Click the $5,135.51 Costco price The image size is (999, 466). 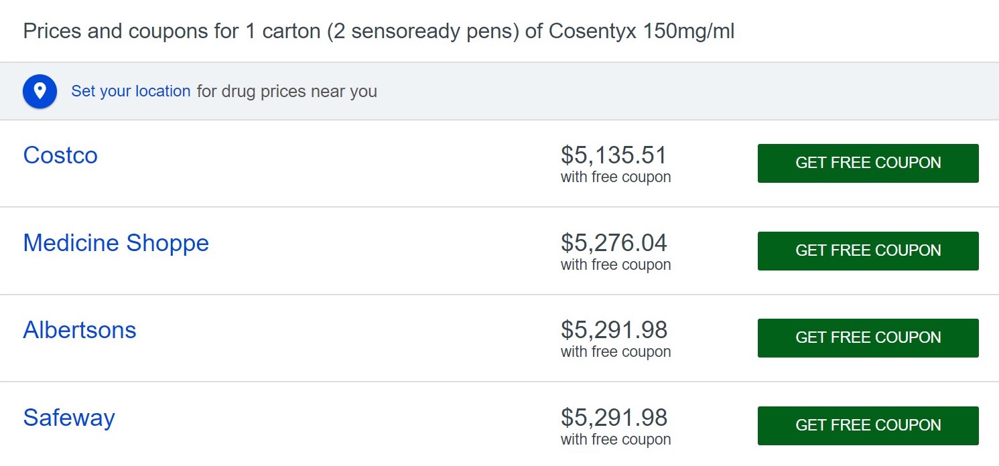tap(614, 155)
